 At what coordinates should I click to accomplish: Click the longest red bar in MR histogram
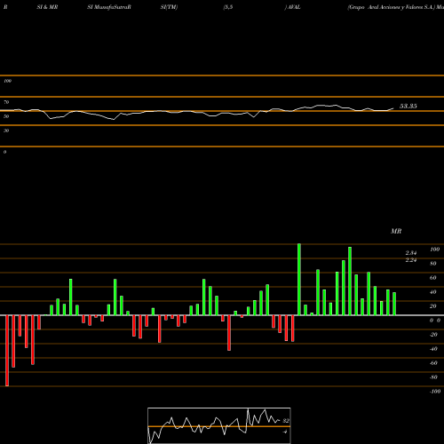coord(7,351)
